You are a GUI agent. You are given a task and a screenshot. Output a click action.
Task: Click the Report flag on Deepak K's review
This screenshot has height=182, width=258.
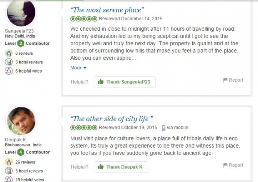pyautogui.click(x=225, y=165)
